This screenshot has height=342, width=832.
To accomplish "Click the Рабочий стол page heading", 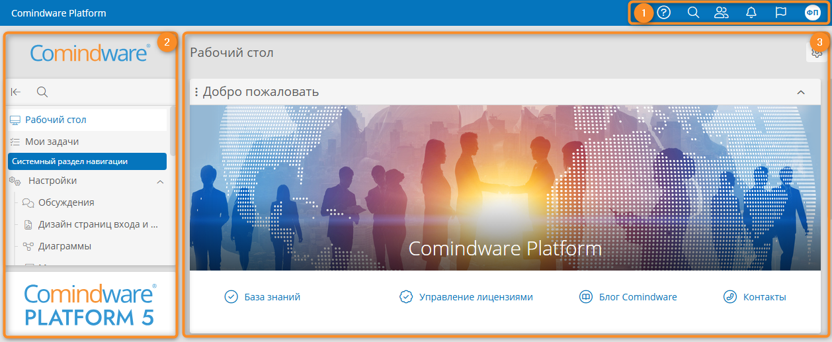I will coord(231,52).
